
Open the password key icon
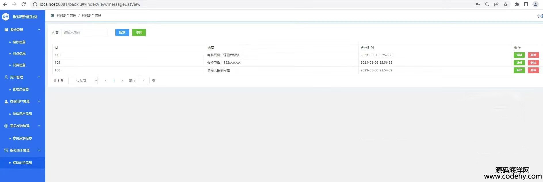pos(478,4)
